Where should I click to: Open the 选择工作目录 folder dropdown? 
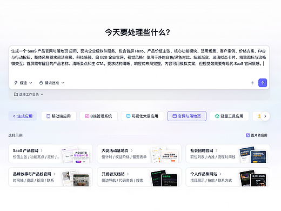(29, 94)
